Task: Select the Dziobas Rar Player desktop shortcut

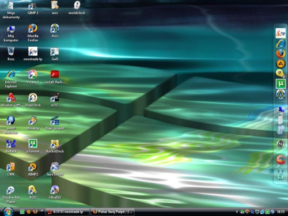Action: (x=11, y=194)
